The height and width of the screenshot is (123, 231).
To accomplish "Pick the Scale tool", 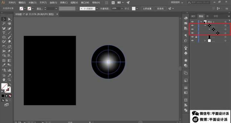I will (9, 47).
